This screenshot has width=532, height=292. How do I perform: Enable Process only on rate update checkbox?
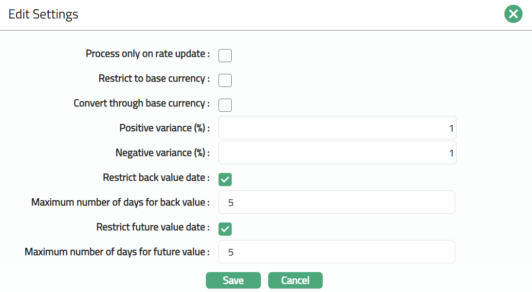coord(225,55)
